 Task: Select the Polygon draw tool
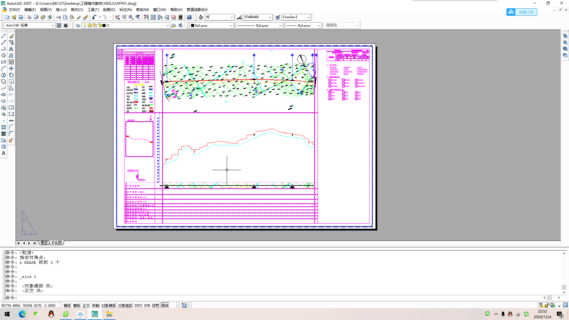pyautogui.click(x=4, y=55)
